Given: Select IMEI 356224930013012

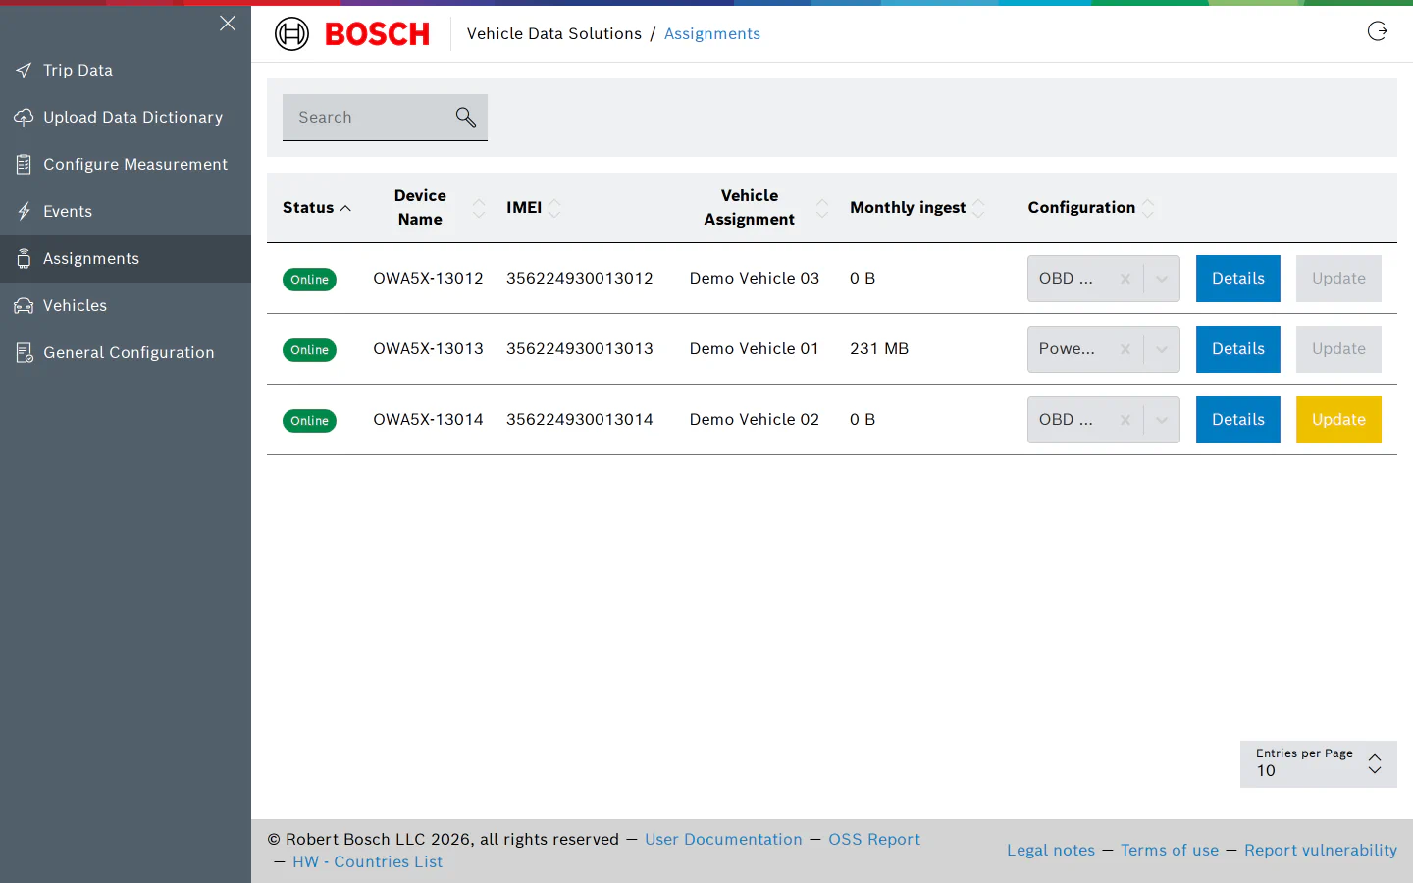Looking at the screenshot, I should pos(580,279).
